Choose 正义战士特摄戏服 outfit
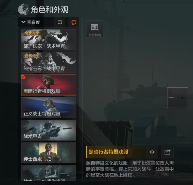The image size is (193, 185). click(49, 108)
